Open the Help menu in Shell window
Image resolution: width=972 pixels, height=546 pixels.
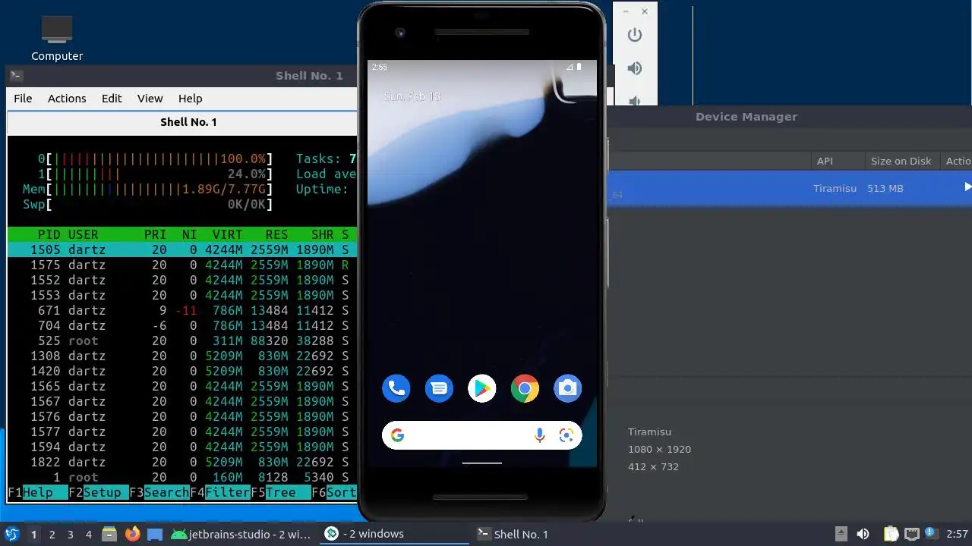(190, 99)
